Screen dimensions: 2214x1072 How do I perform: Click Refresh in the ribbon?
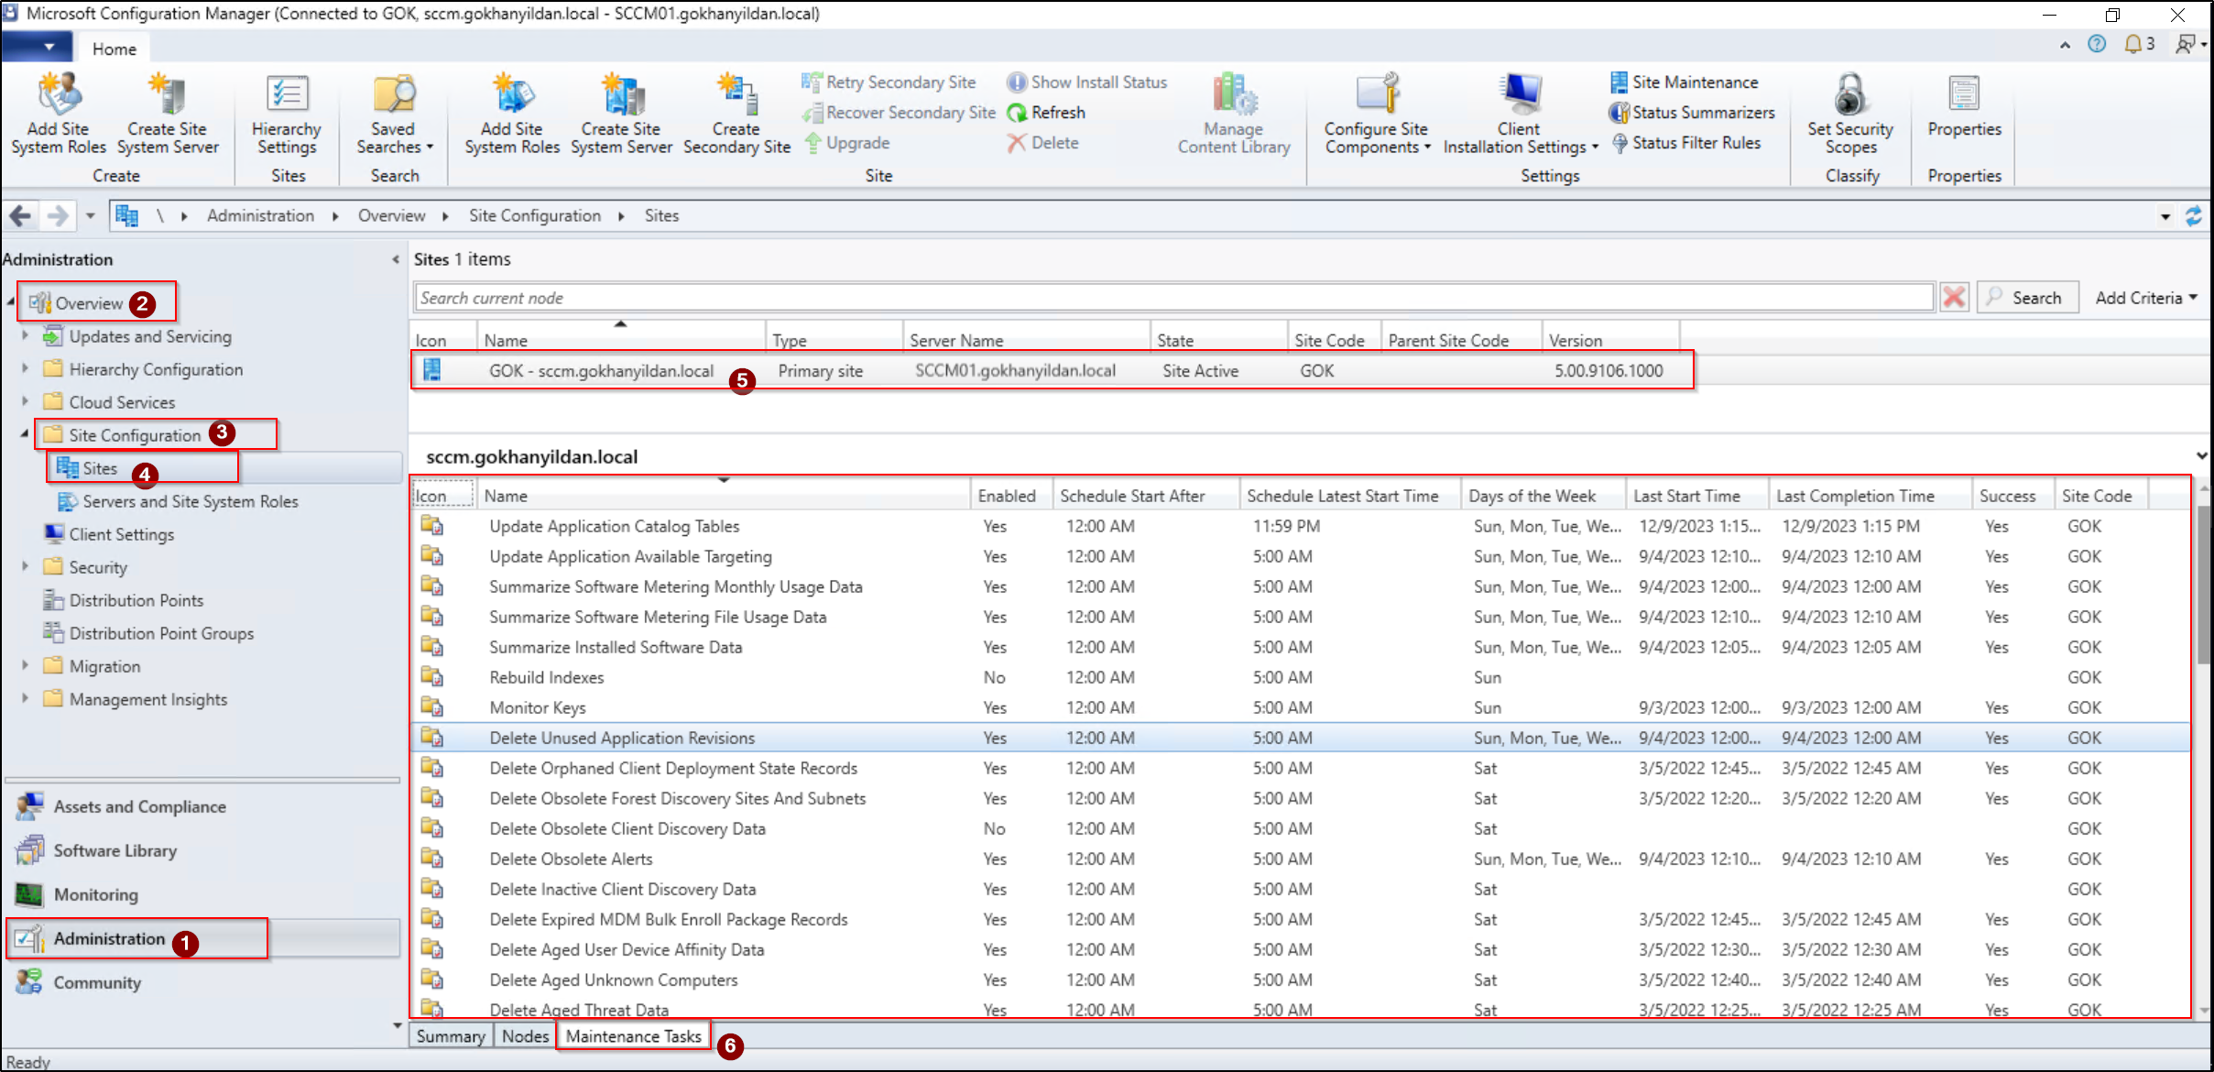point(1046,113)
